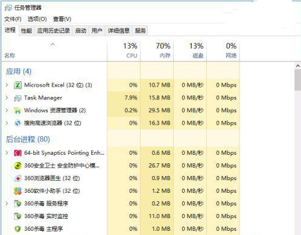Click the 360软件小助手 icon

pos(17,191)
